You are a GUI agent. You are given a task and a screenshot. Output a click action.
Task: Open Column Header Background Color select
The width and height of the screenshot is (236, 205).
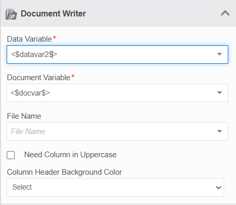[115, 188]
